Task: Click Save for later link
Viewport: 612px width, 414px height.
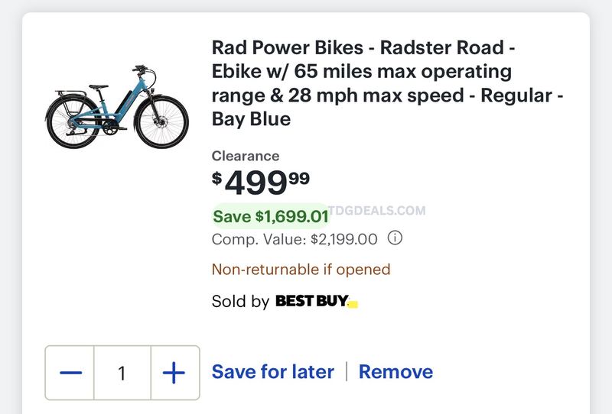Action: tap(273, 371)
